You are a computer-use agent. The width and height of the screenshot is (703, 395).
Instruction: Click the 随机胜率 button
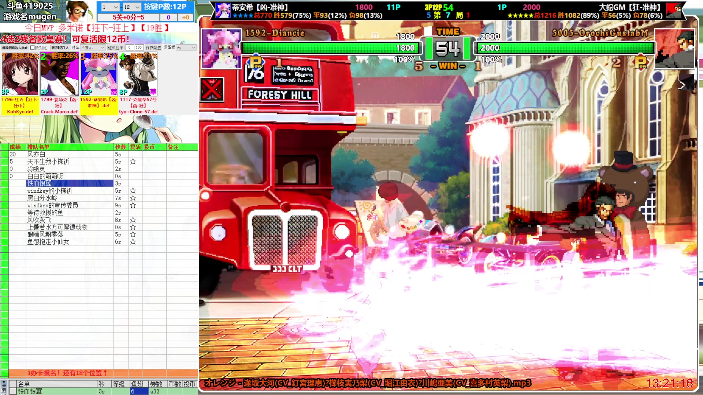[115, 48]
